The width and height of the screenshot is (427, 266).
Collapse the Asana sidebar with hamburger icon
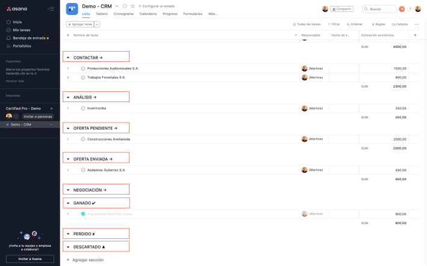[51, 9]
